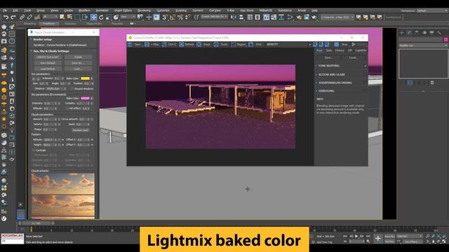Activate the Select and Scale tool

point(108,17)
